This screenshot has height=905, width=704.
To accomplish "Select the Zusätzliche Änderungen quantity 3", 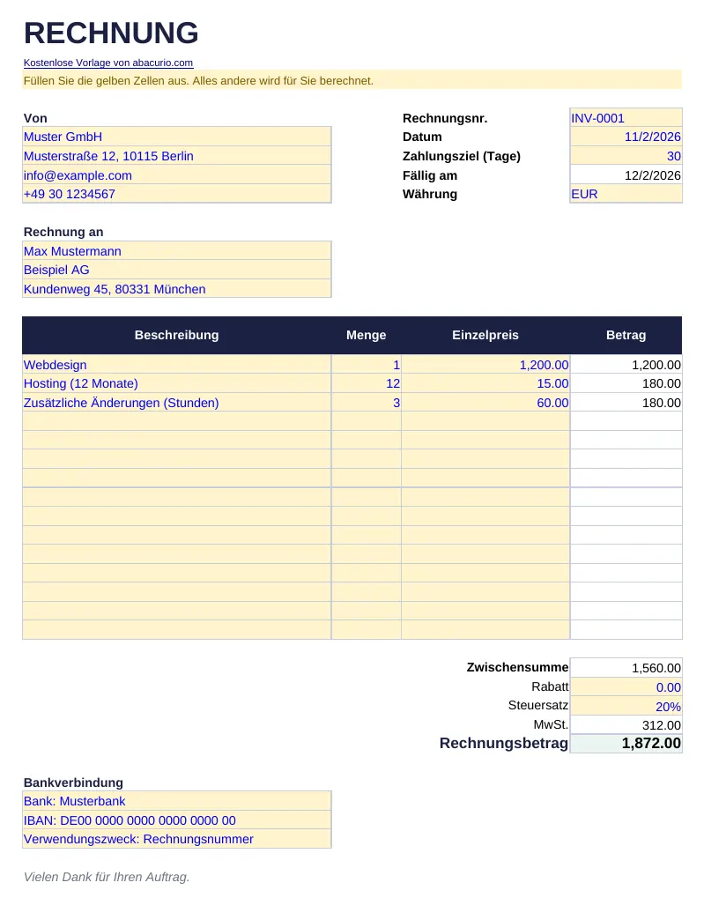I will 366,403.
